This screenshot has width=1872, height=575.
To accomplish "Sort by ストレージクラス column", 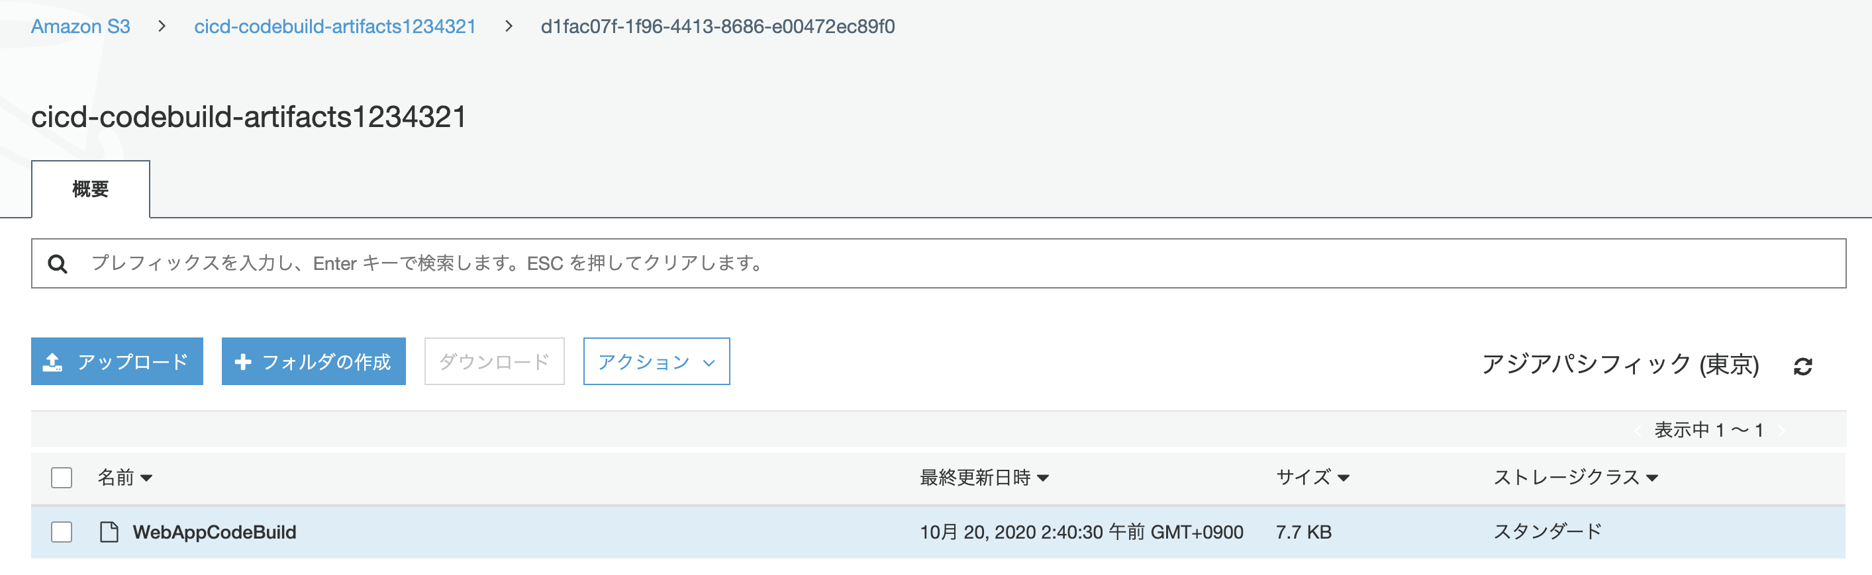I will [x=1575, y=477].
